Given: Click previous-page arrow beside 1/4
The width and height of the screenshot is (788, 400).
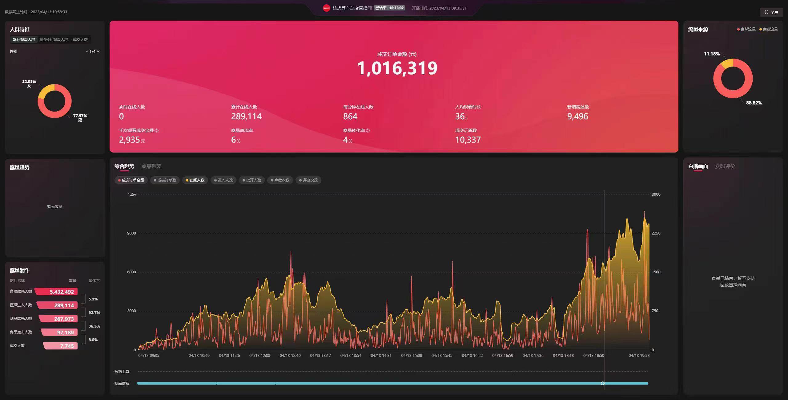Looking at the screenshot, I should (87, 51).
